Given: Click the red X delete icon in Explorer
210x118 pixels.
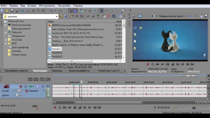Looking at the screenshot, I should tap(77, 16).
